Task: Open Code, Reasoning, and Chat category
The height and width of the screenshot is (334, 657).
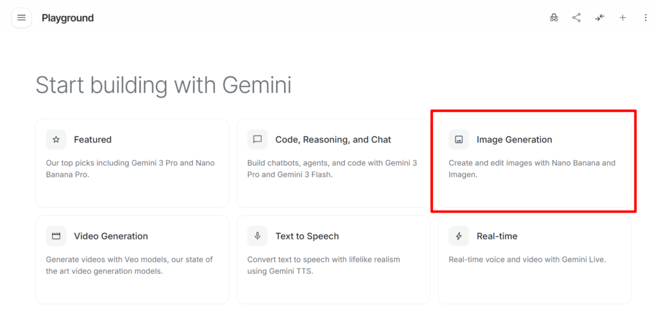Action: 333,139
